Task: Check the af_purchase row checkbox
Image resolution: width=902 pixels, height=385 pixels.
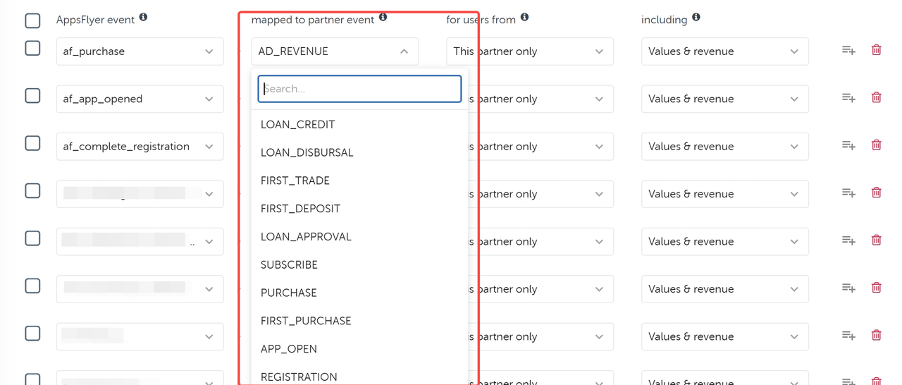Action: (x=32, y=48)
